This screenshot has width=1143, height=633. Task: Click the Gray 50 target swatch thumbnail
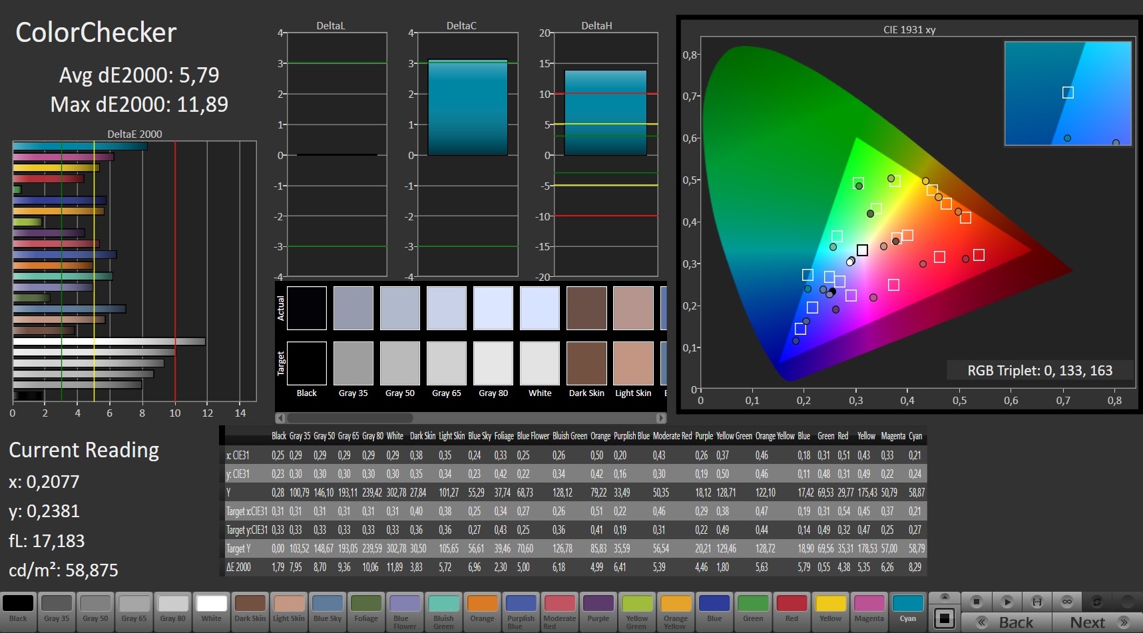[x=400, y=363]
